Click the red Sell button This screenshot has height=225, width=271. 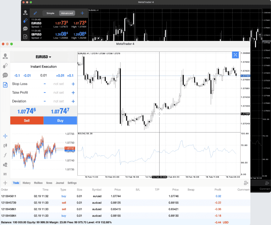(27, 120)
